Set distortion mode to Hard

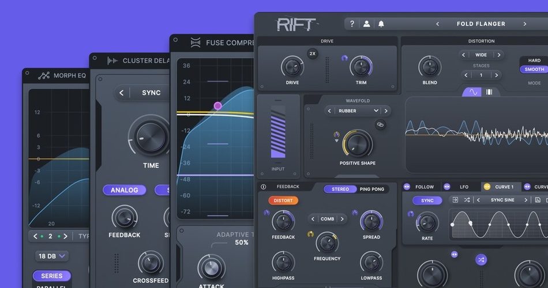pos(534,60)
